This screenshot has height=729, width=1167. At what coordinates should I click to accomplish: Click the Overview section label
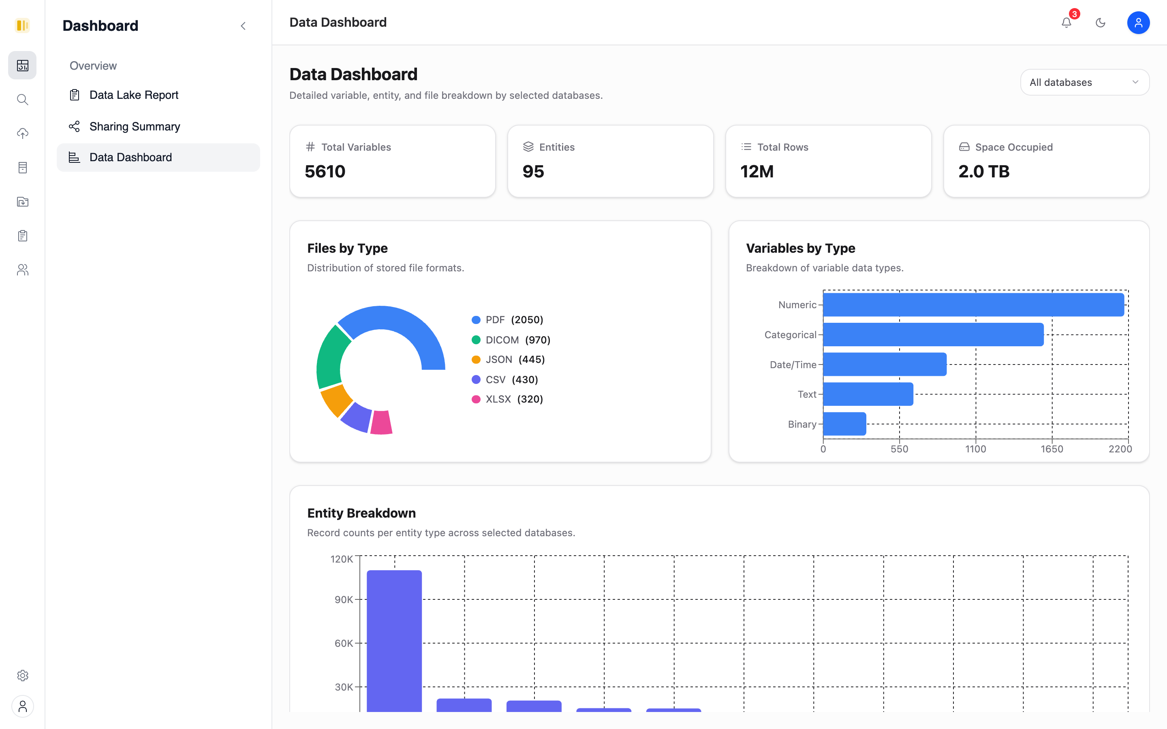tap(93, 66)
